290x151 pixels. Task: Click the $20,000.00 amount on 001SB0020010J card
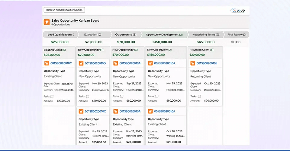pos(211,101)
